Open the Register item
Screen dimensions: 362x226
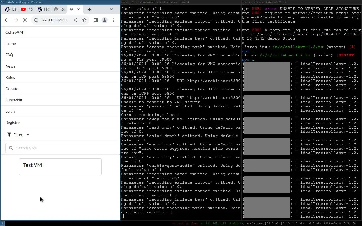click(x=60, y=123)
